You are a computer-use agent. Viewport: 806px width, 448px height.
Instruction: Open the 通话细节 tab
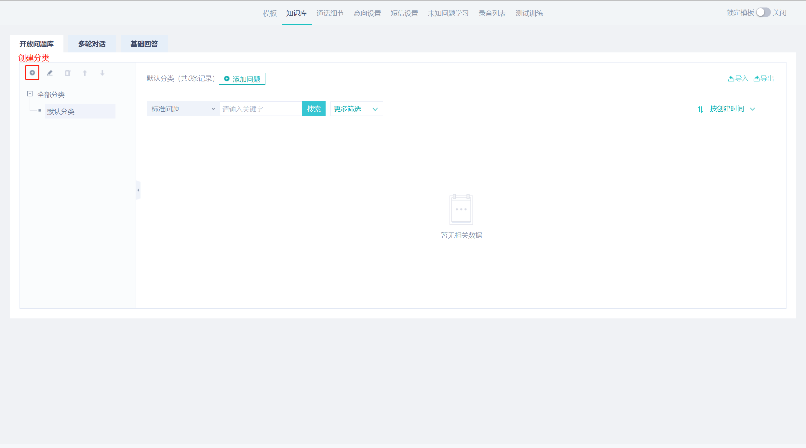pos(330,13)
